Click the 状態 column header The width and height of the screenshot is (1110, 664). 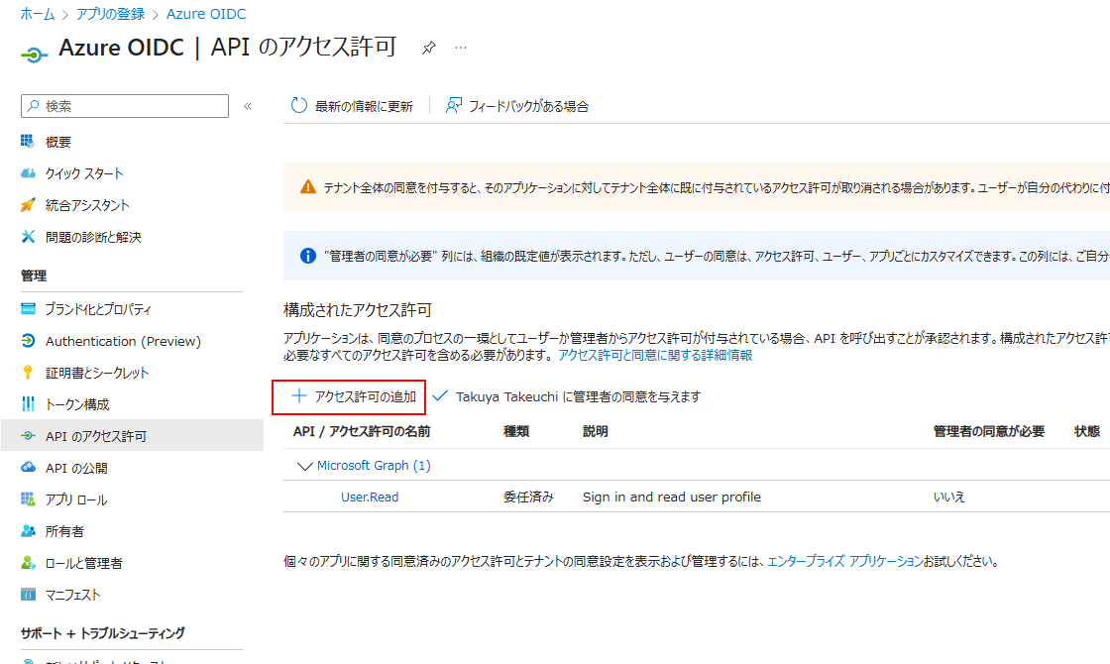1087,431
